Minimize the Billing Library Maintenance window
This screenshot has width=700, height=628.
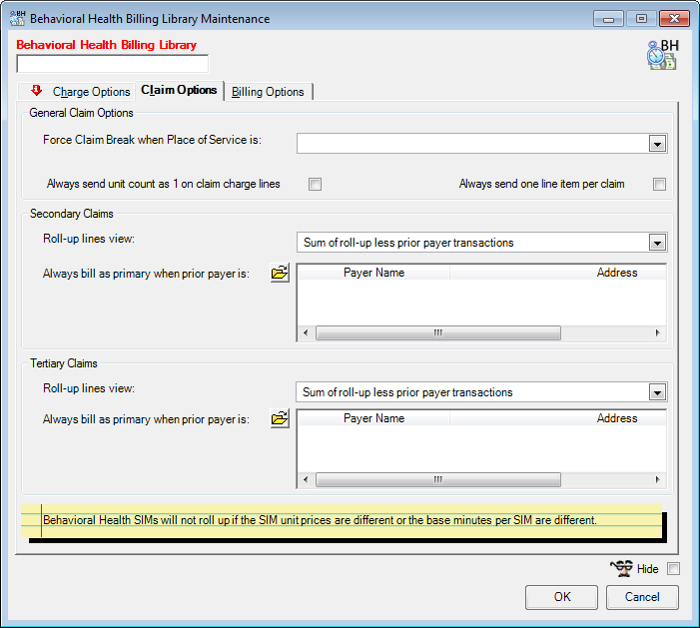[x=608, y=19]
